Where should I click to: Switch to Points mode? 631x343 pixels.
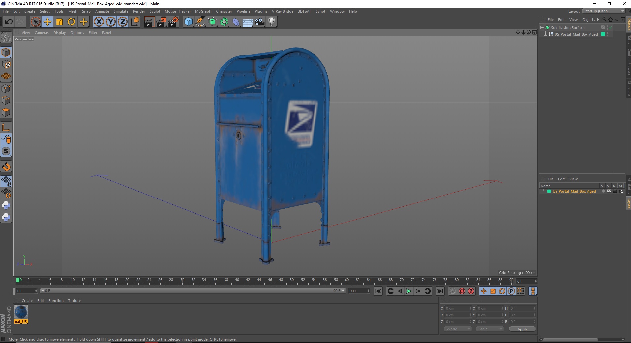coord(6,89)
